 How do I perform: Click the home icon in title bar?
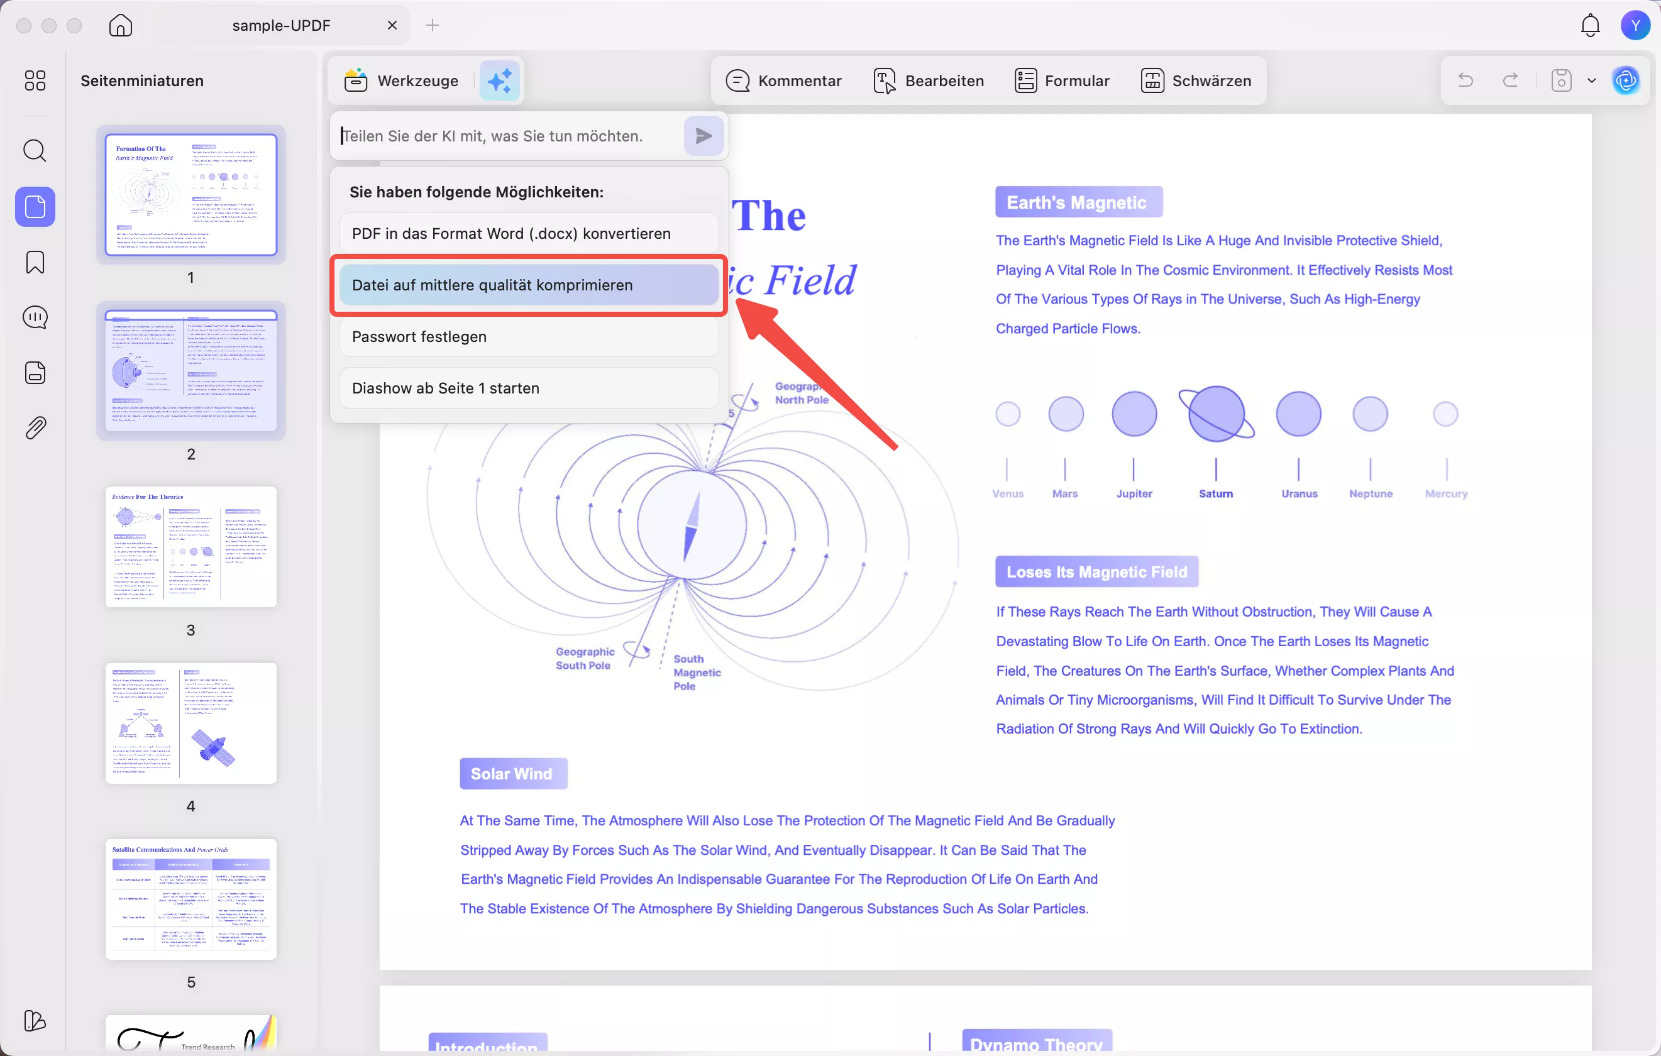[x=121, y=26]
